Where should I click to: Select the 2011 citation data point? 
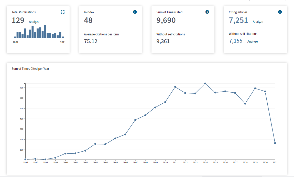coord(175,87)
